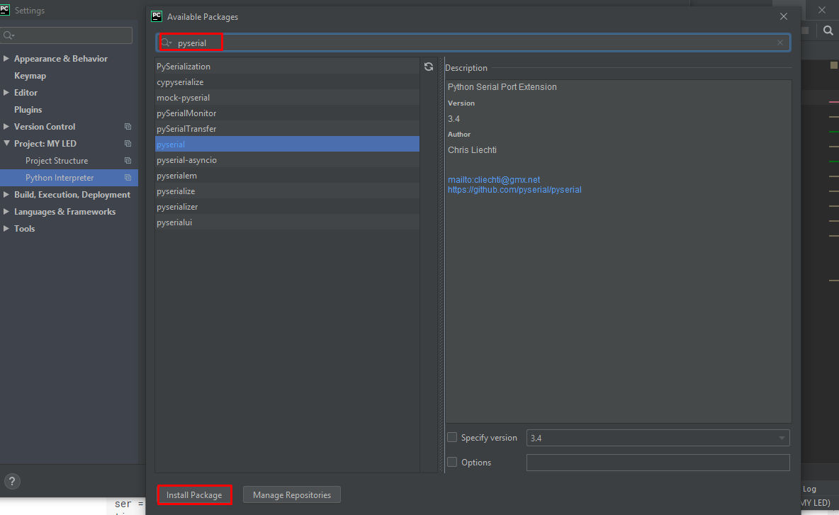Expand Build, Execution, Deployment node
The width and height of the screenshot is (839, 515).
pos(6,195)
